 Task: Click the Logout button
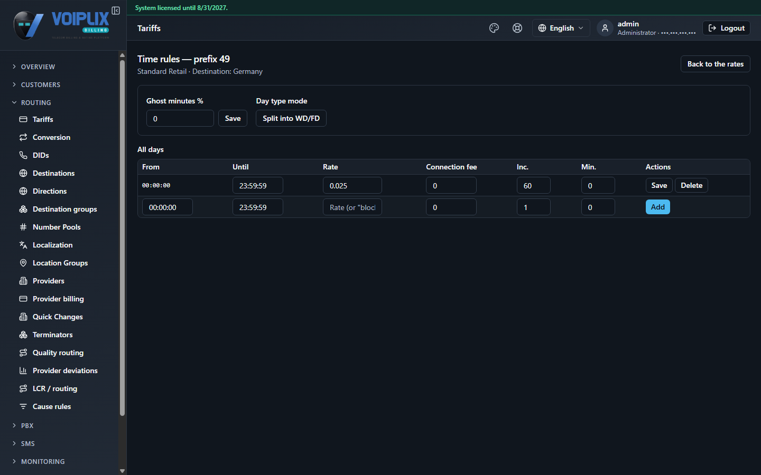pyautogui.click(x=726, y=28)
